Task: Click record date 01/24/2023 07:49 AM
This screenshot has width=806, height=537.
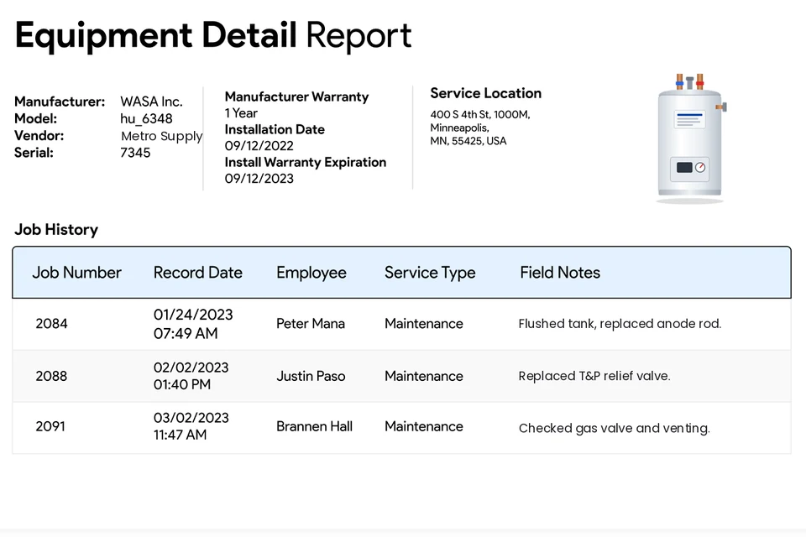Action: 193,324
